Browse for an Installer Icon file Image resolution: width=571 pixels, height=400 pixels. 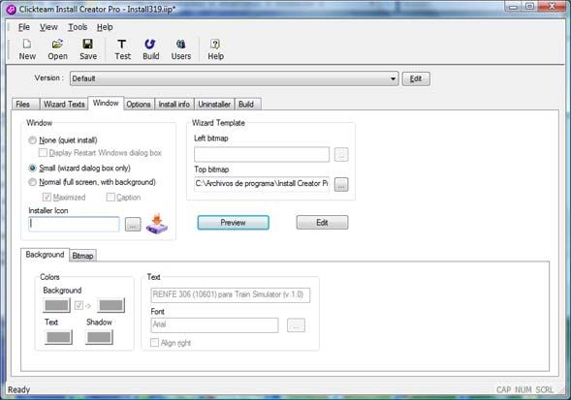click(133, 224)
